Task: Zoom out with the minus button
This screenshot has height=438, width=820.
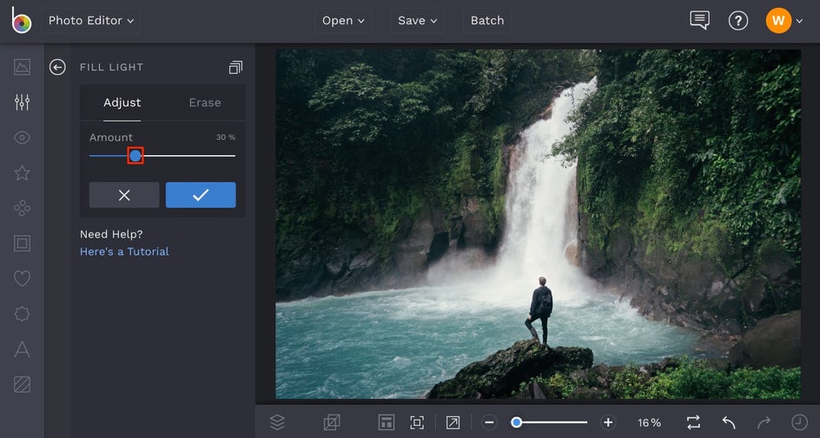Action: coord(489,422)
